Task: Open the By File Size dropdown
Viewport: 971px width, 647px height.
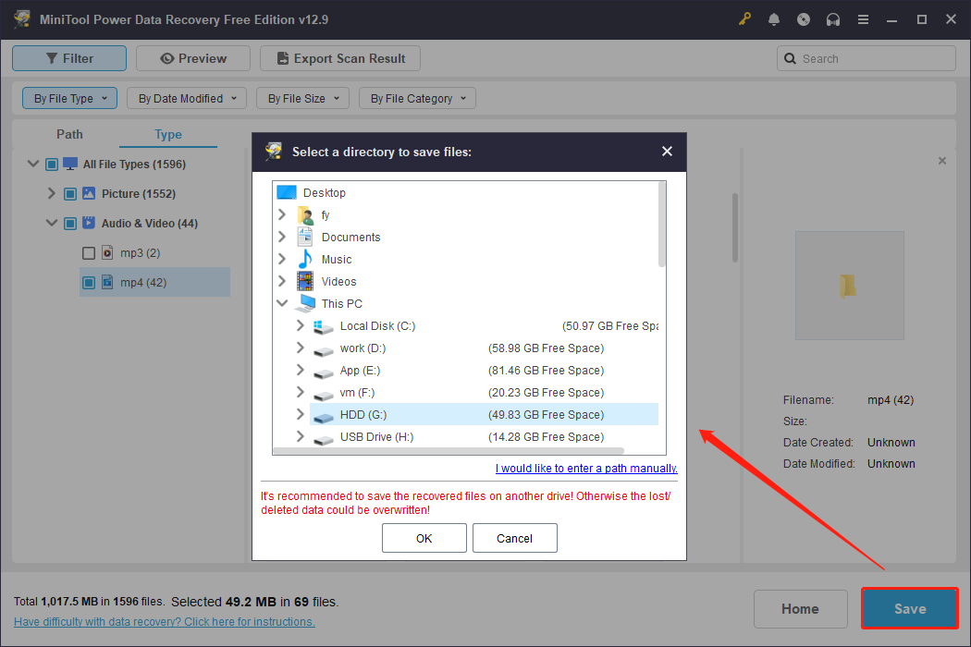Action: point(302,98)
